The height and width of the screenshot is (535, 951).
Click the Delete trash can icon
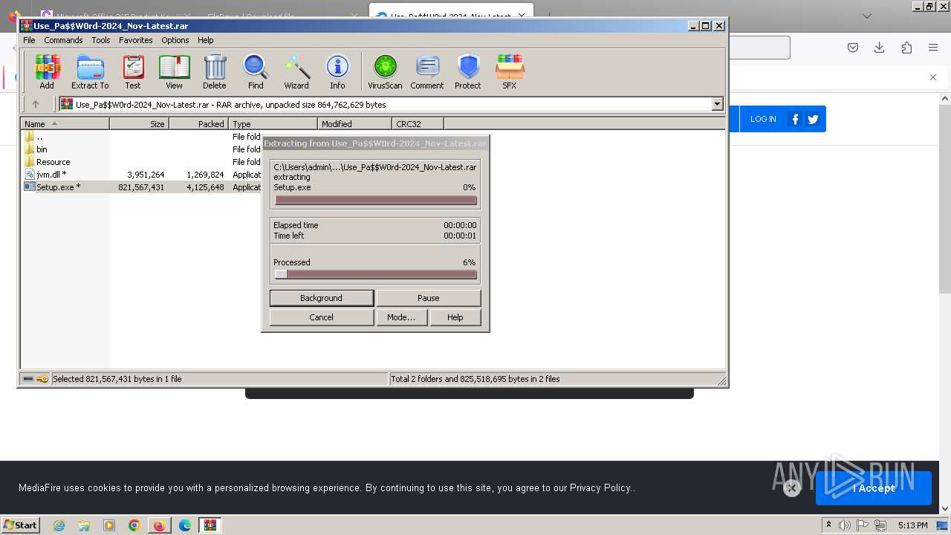(x=215, y=72)
